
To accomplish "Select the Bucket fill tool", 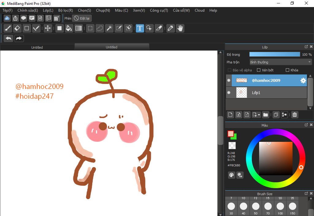I will (x=69, y=28).
